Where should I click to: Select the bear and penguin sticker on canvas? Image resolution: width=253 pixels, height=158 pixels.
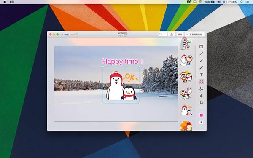click(x=121, y=85)
